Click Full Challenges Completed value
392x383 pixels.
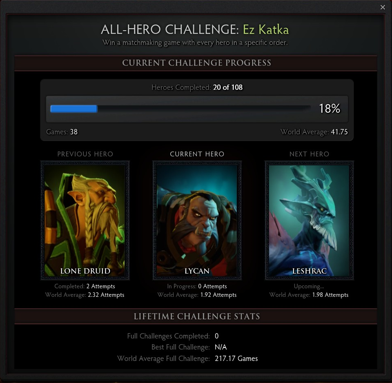point(216,336)
